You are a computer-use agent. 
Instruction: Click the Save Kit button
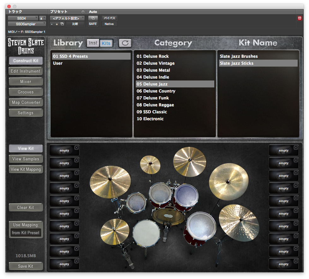[x=26, y=266]
